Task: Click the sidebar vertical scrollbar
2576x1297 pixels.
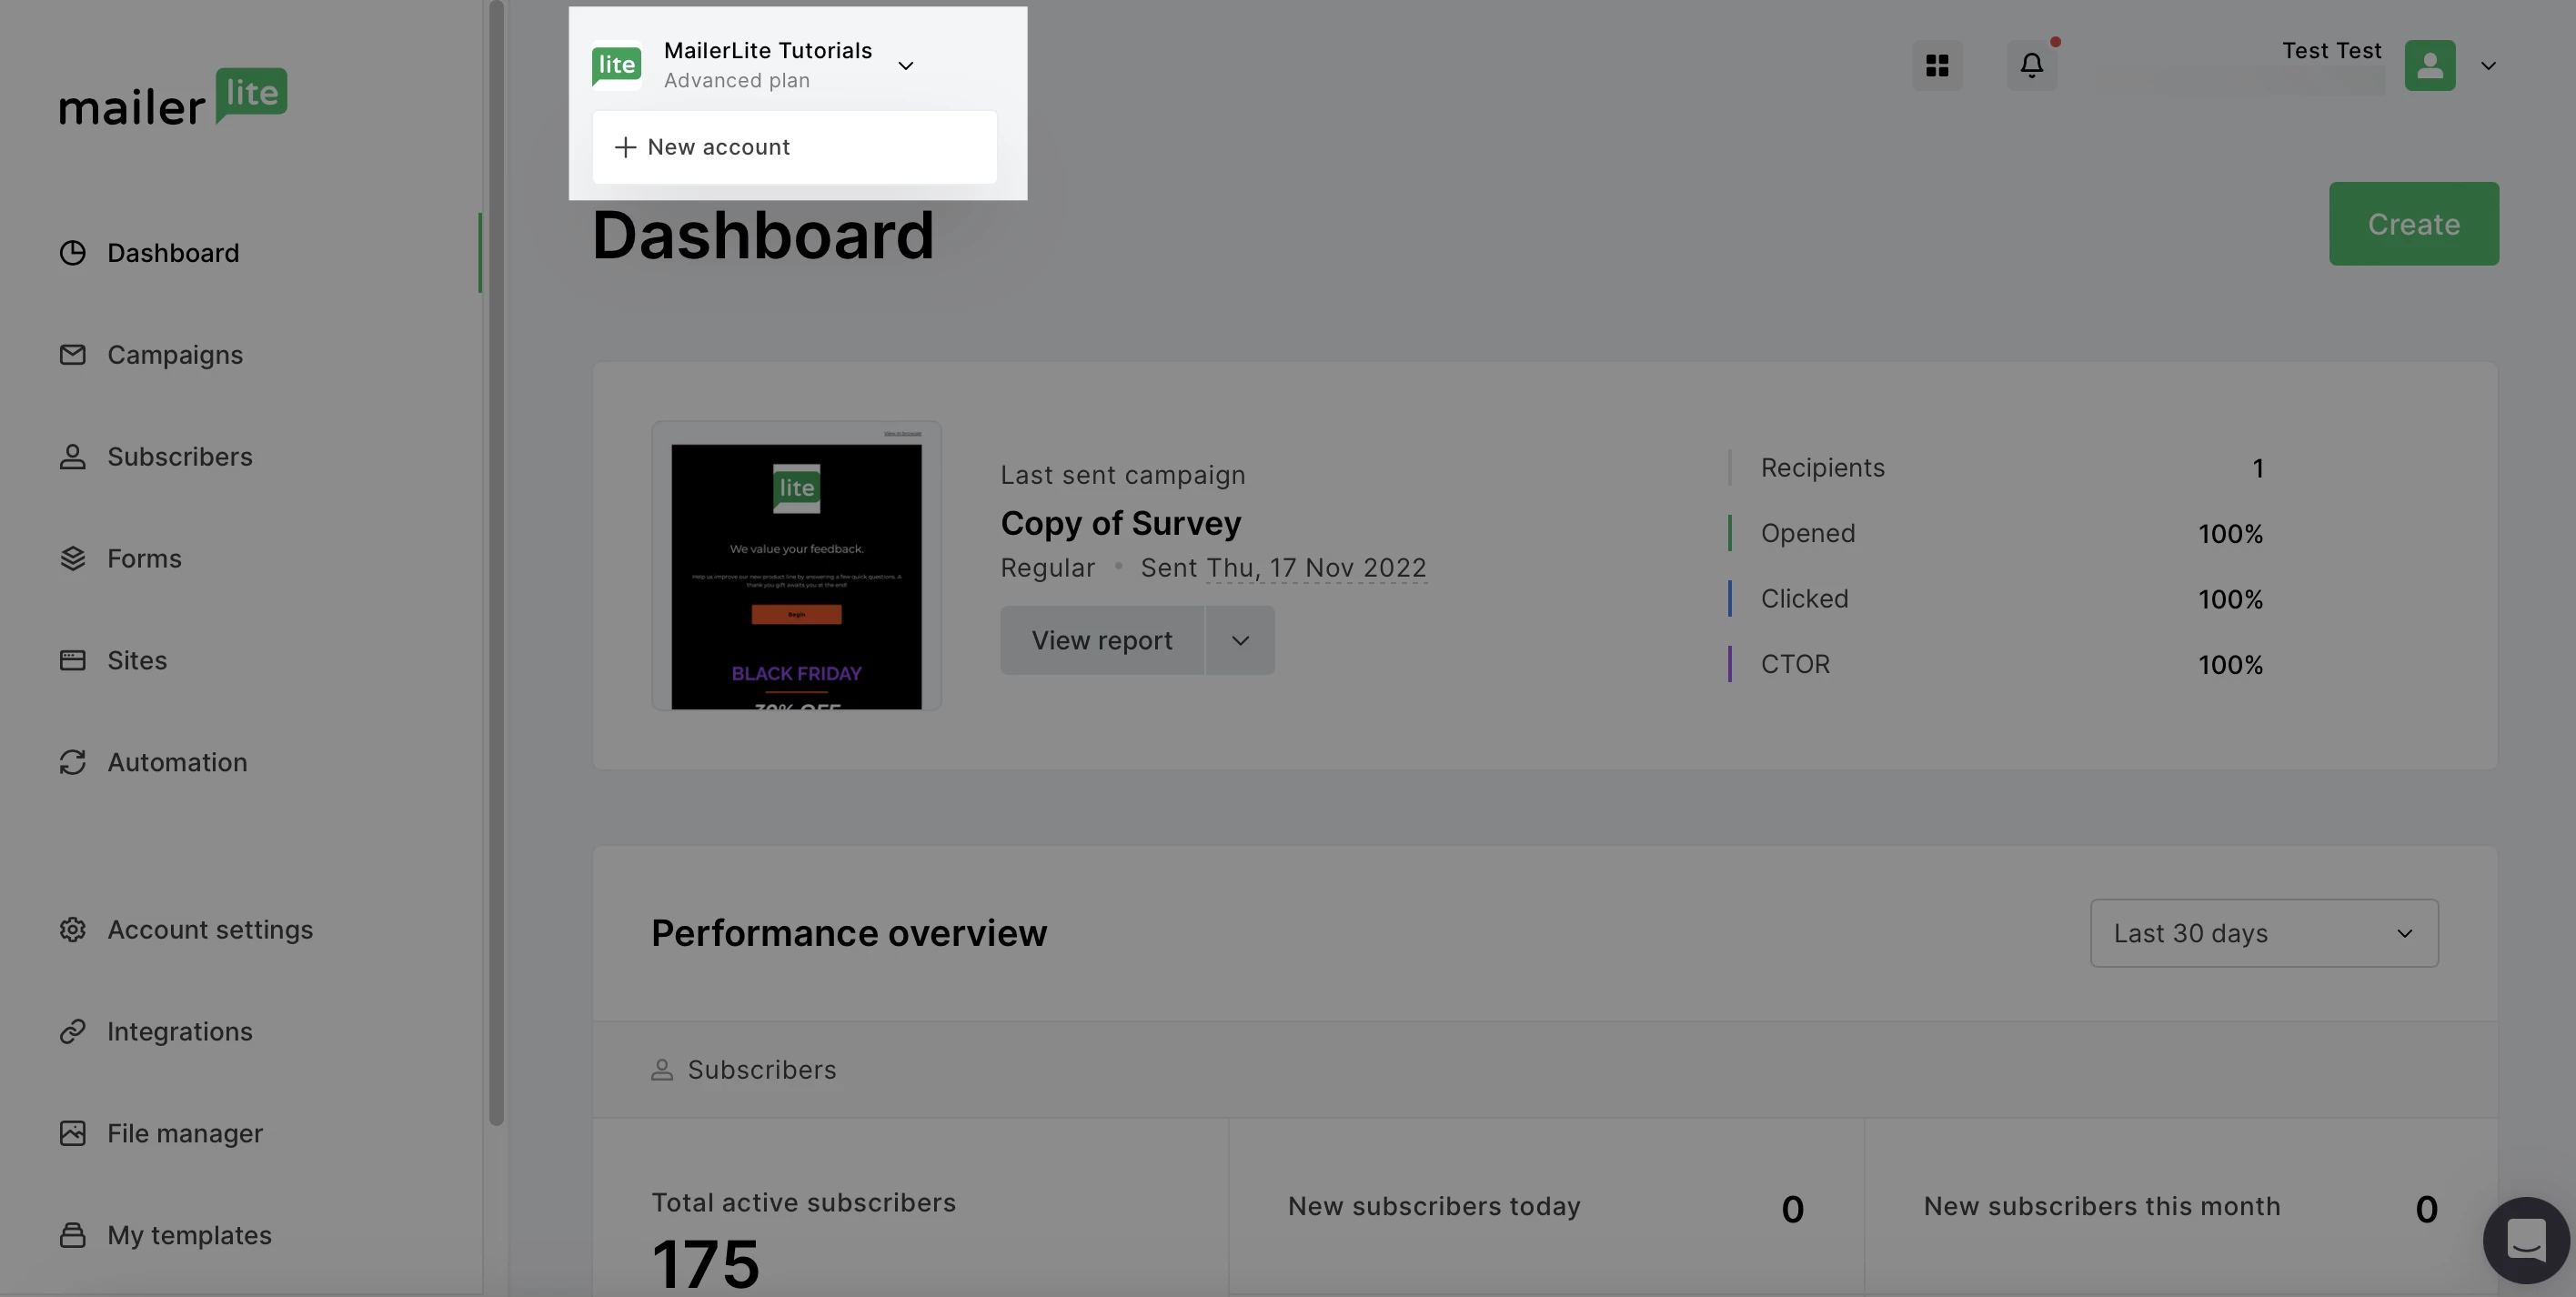Action: click(x=496, y=560)
